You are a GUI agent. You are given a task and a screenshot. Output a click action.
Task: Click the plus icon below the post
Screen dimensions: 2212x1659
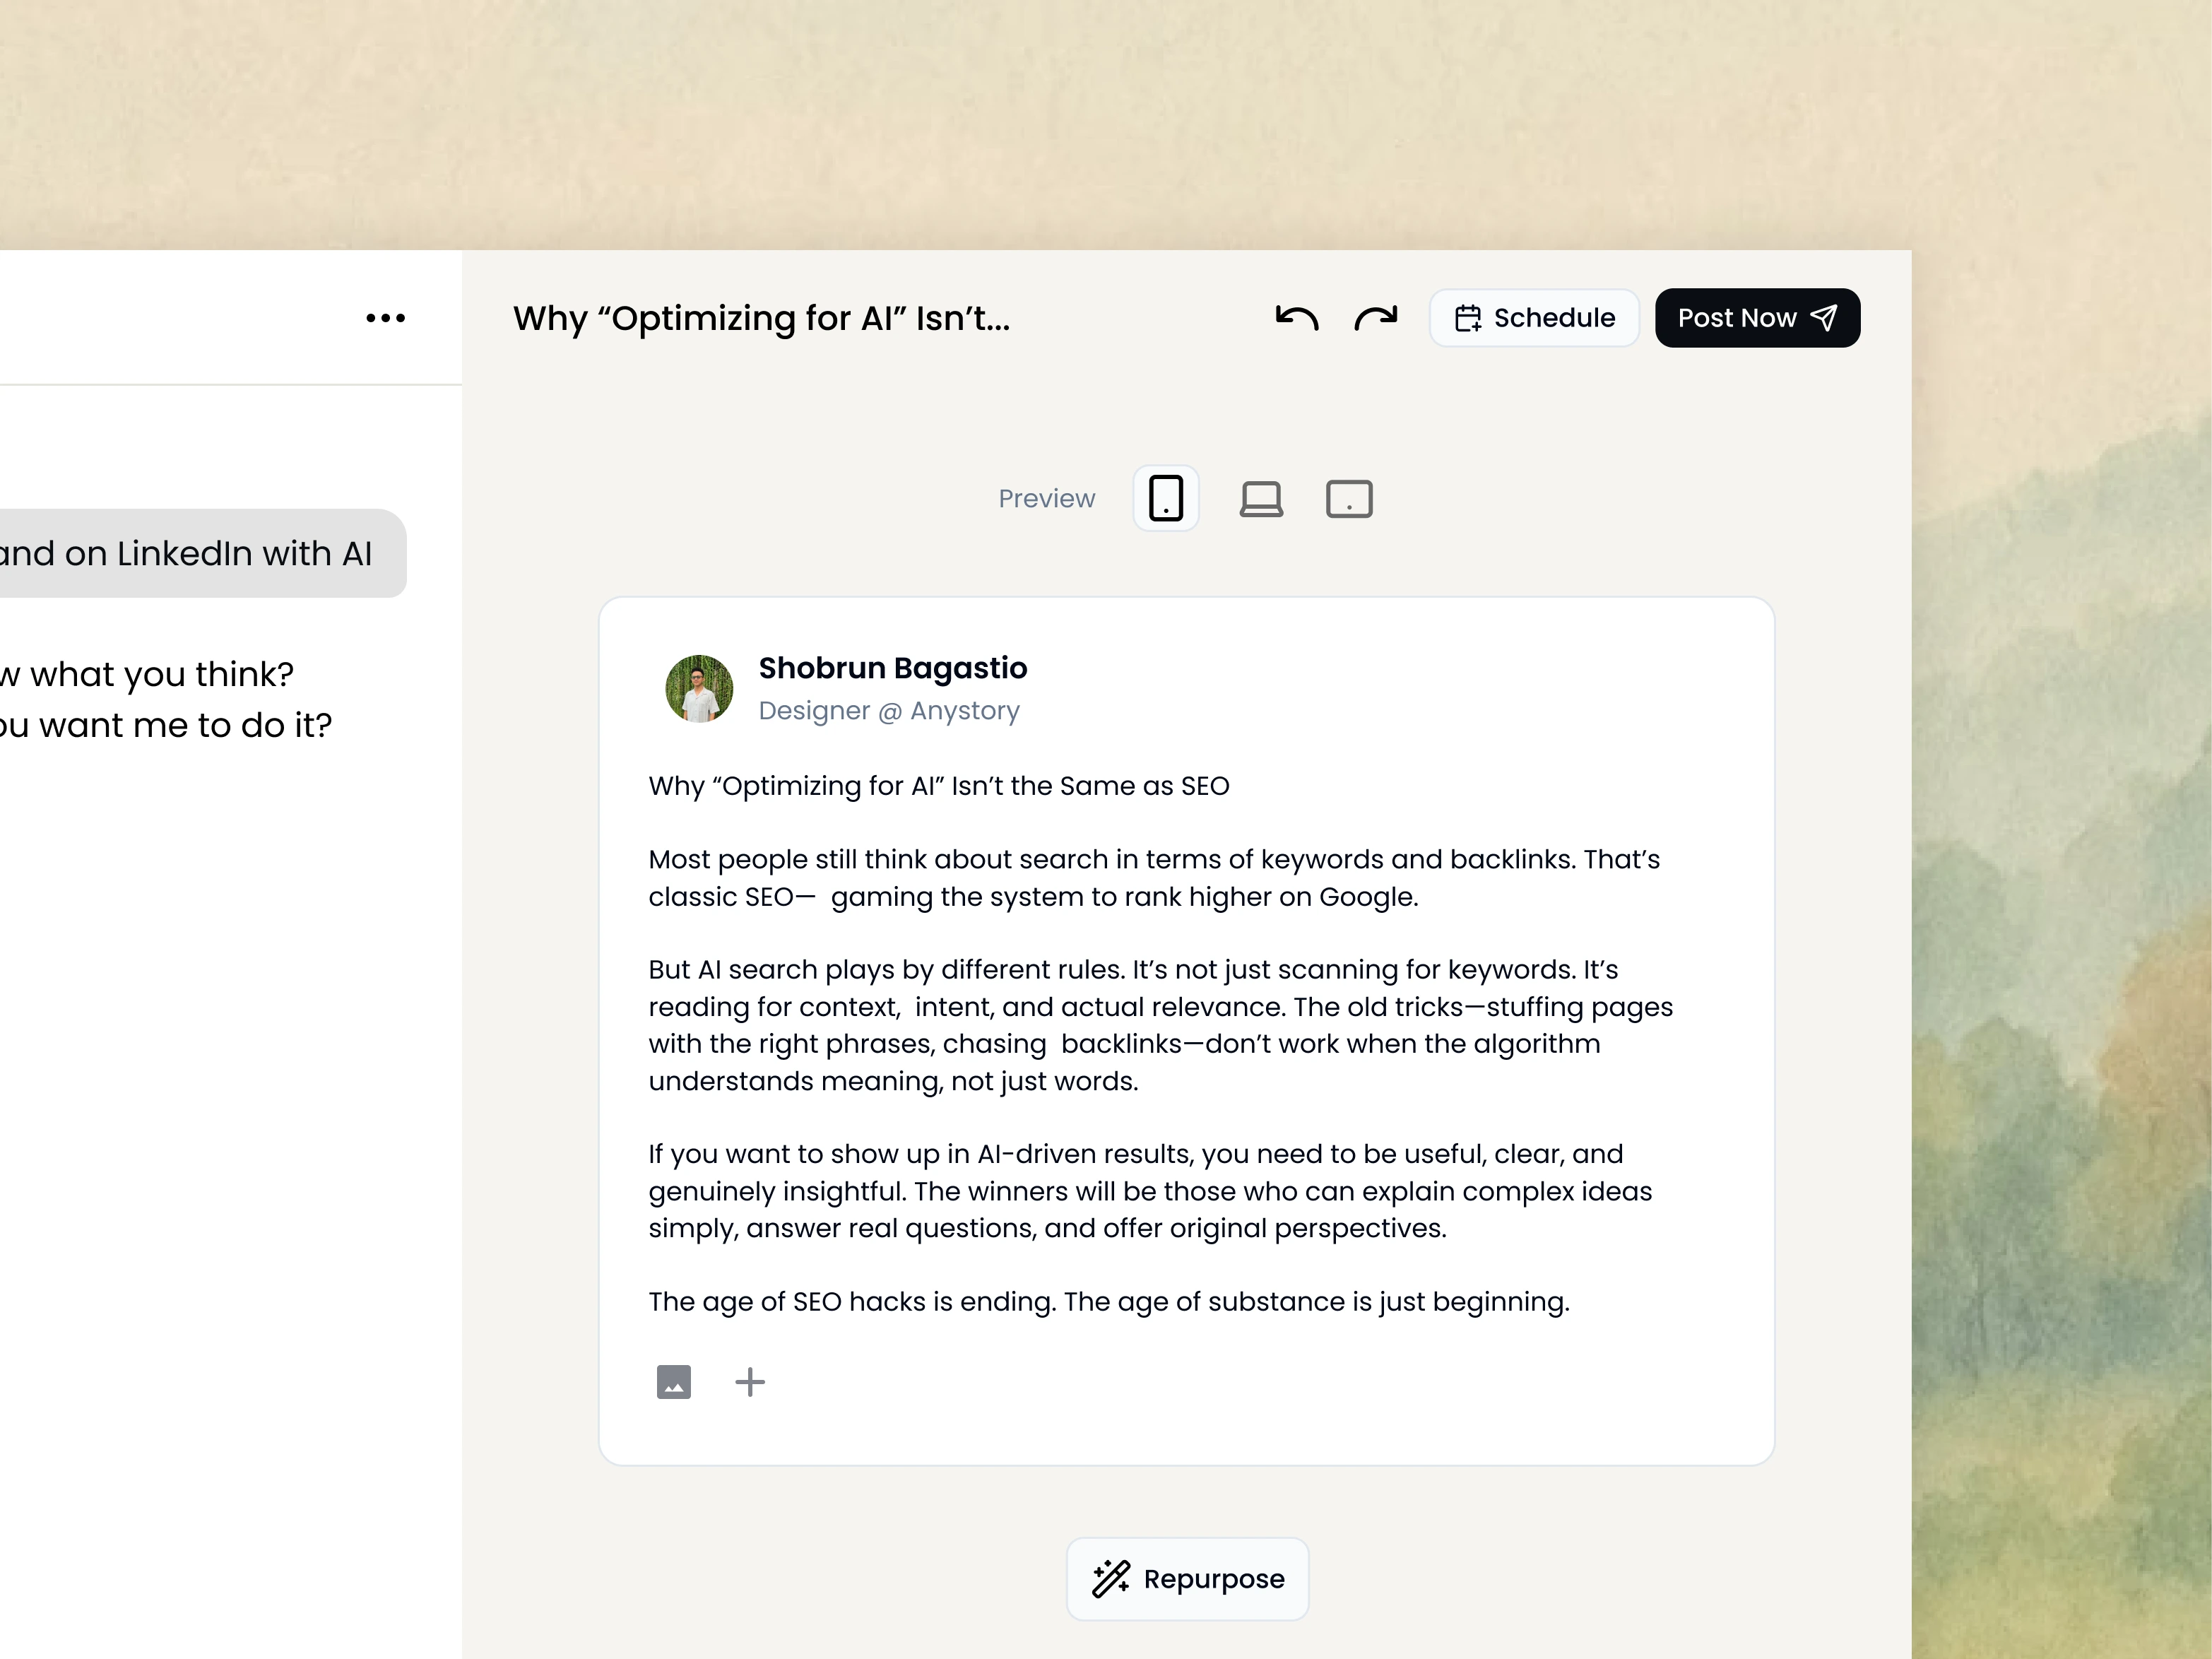[x=750, y=1382]
